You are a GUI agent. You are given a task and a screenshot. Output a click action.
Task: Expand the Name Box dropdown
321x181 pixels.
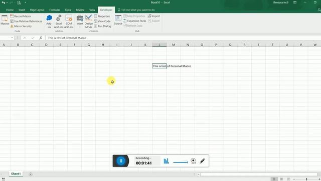tap(12, 38)
